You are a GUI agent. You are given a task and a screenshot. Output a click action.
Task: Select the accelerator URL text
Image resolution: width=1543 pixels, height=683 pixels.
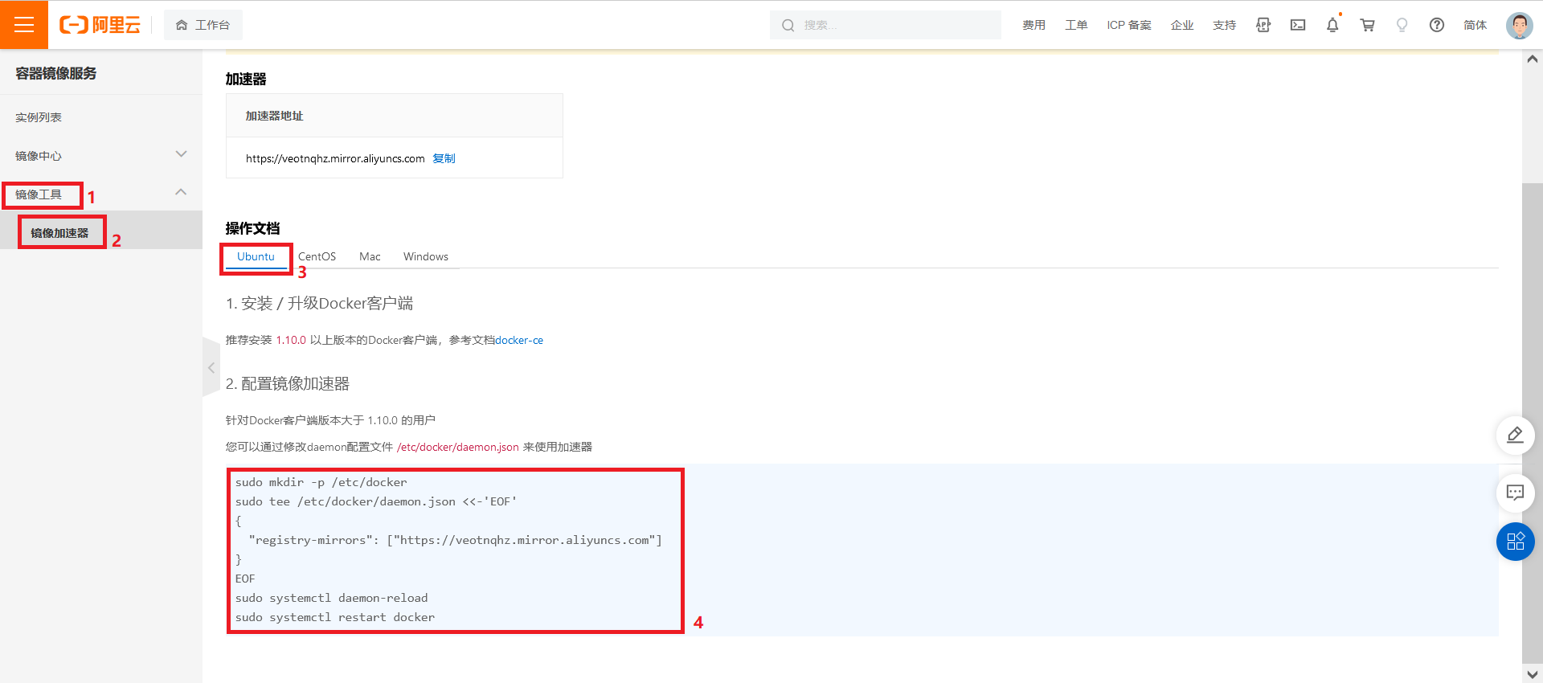335,158
